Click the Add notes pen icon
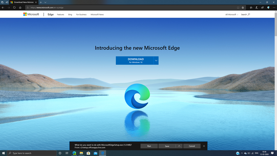Viewport: 277px width, 156px height. pos(257,7)
